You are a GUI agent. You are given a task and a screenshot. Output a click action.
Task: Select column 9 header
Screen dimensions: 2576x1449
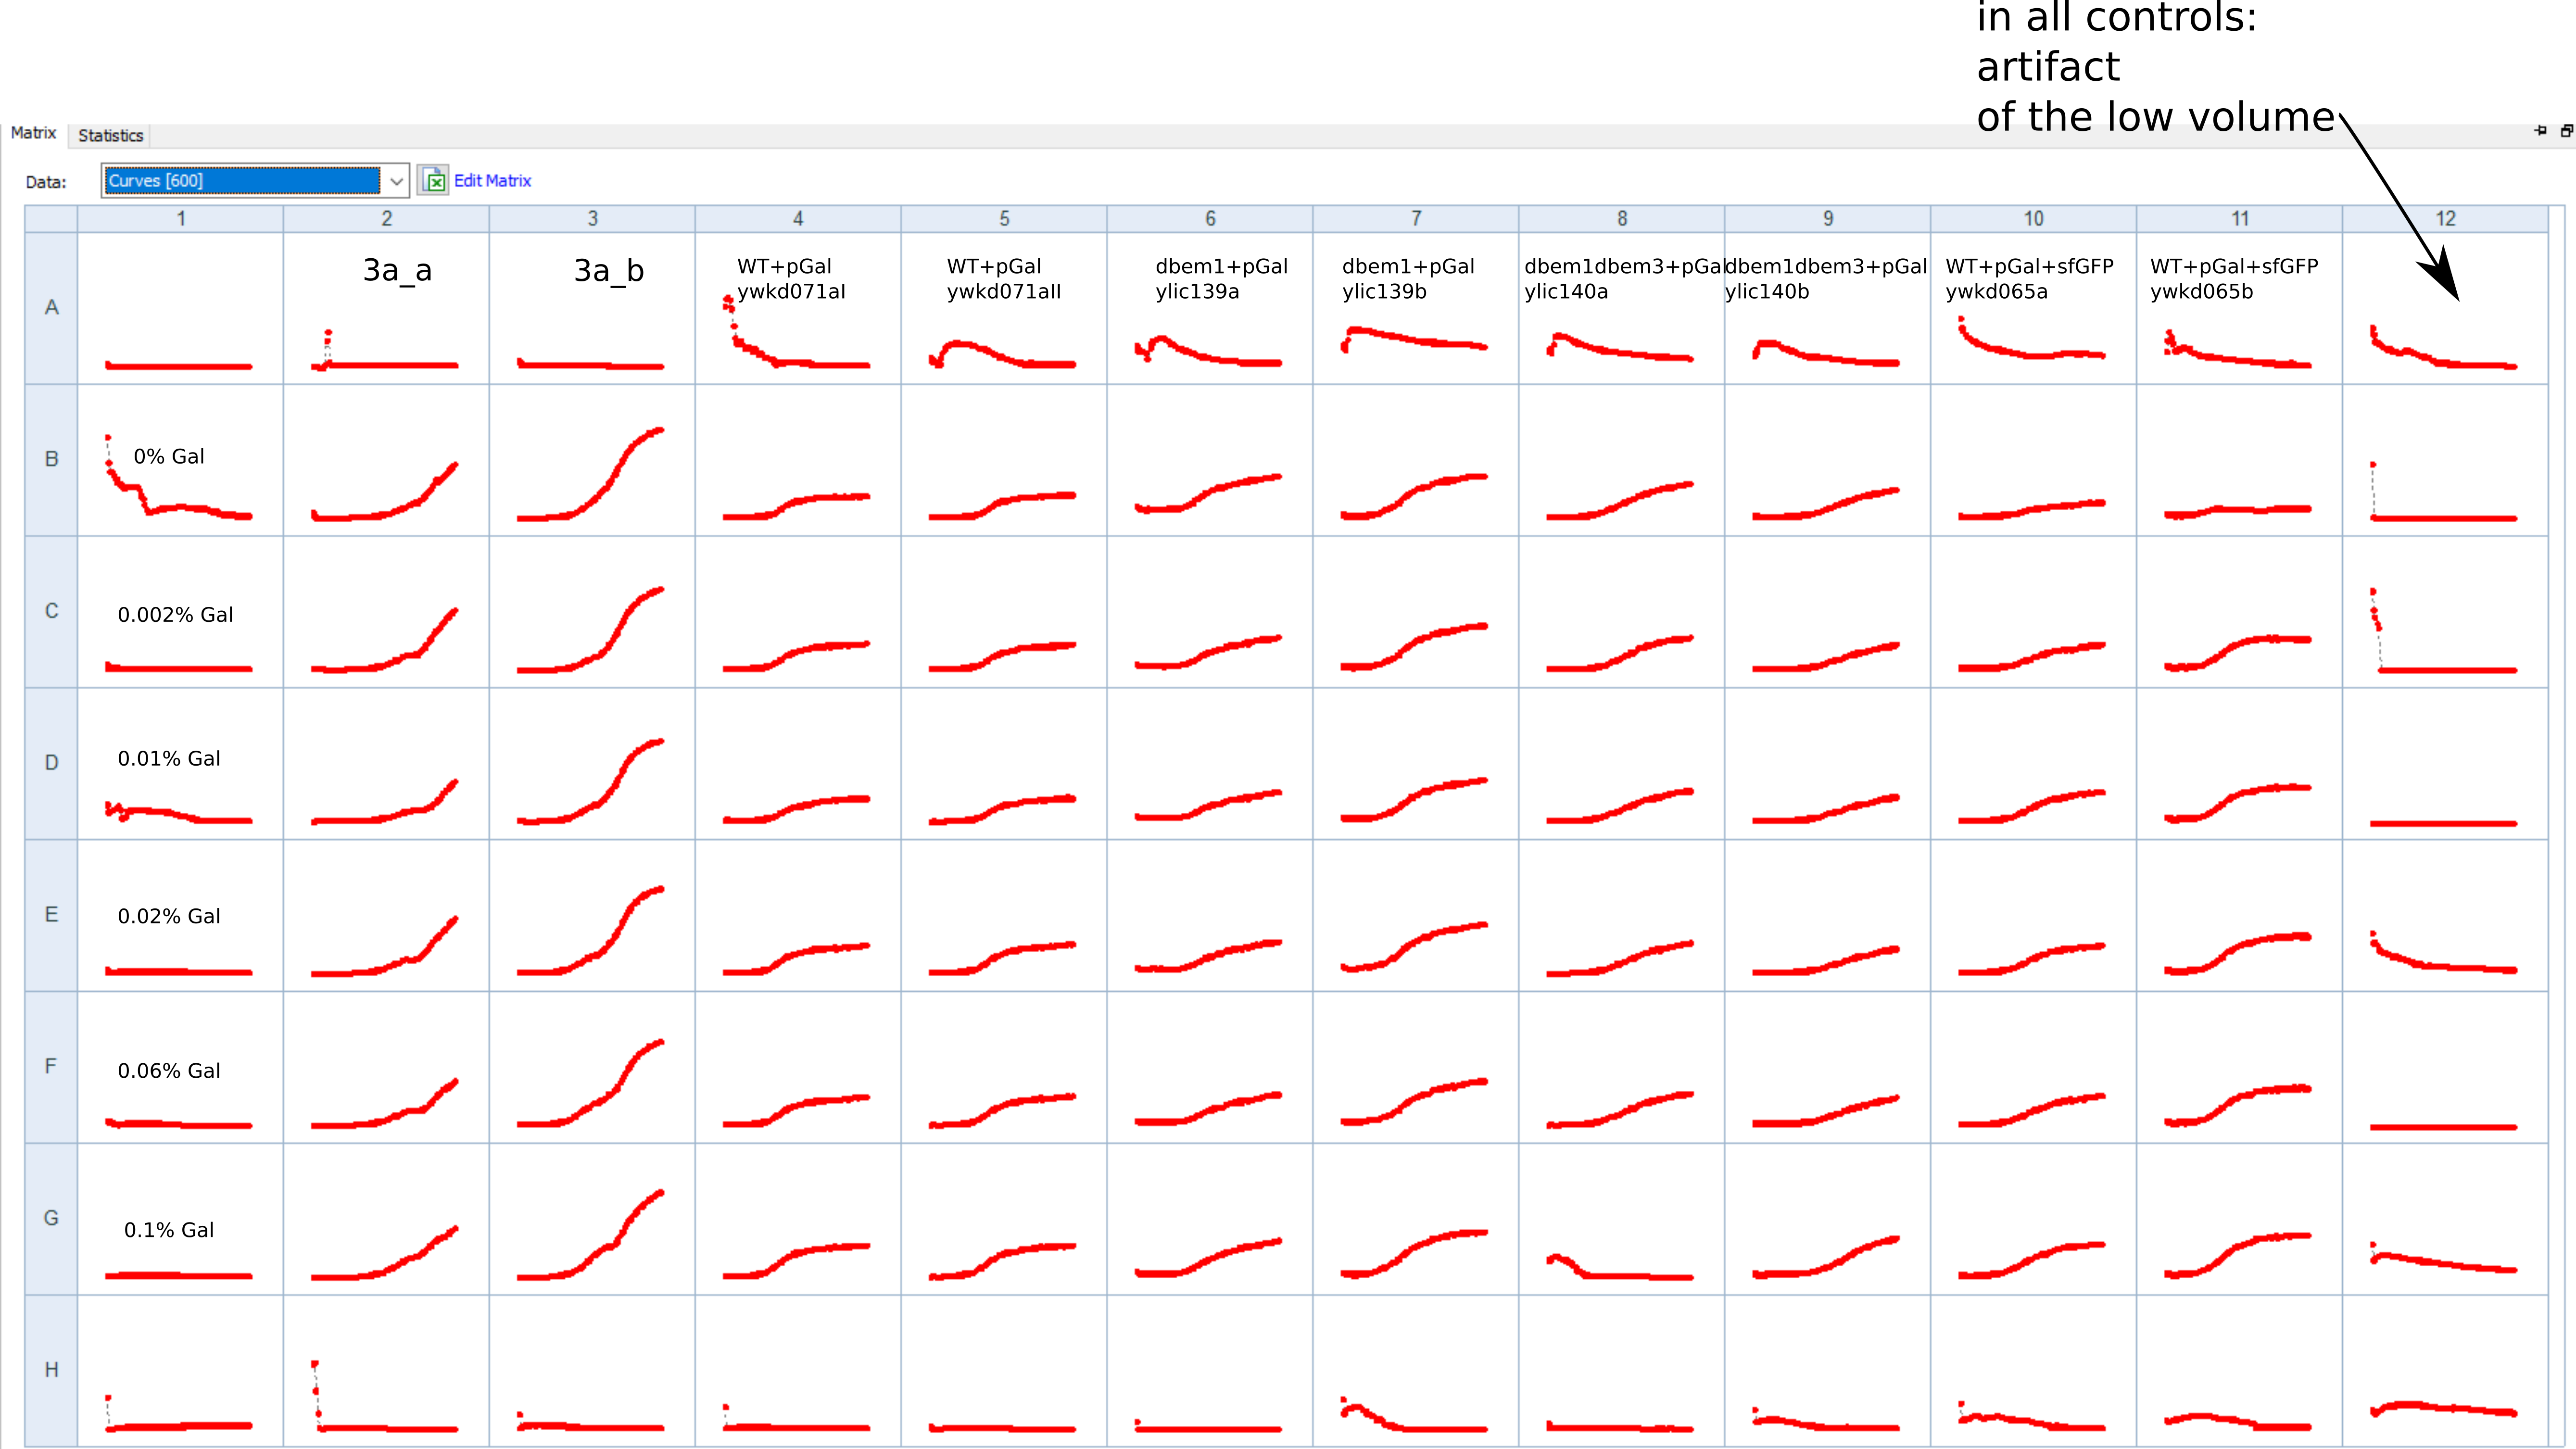[x=1828, y=218]
